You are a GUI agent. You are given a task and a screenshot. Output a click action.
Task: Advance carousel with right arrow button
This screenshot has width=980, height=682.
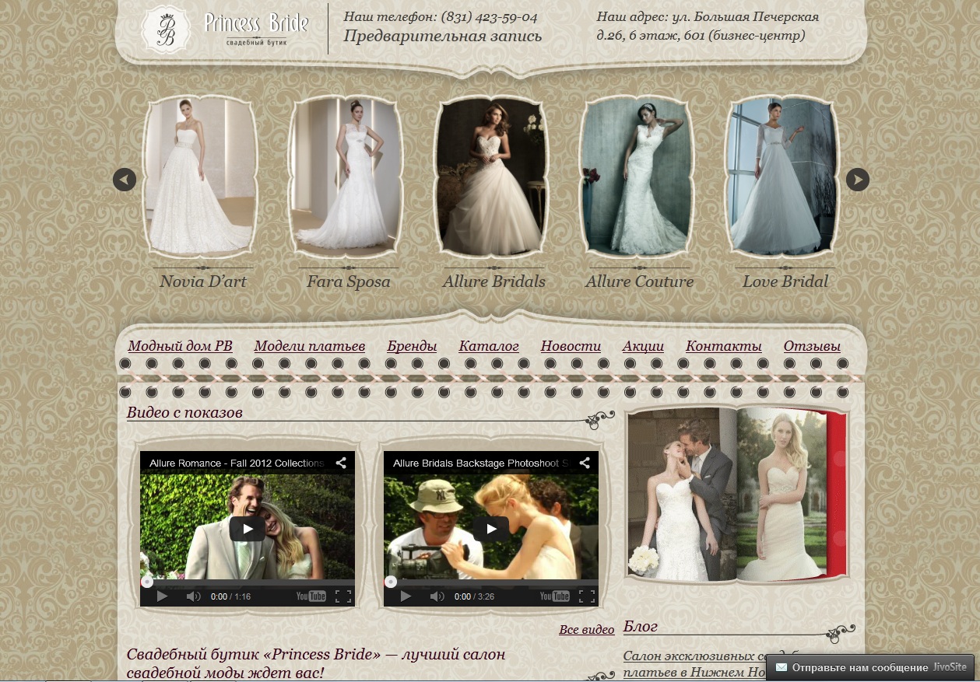click(858, 180)
